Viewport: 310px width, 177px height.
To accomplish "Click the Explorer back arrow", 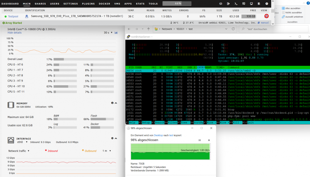I will (129, 29).
